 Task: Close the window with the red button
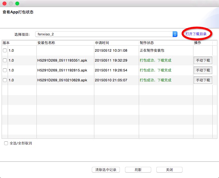pyautogui.click(x=4, y=3)
